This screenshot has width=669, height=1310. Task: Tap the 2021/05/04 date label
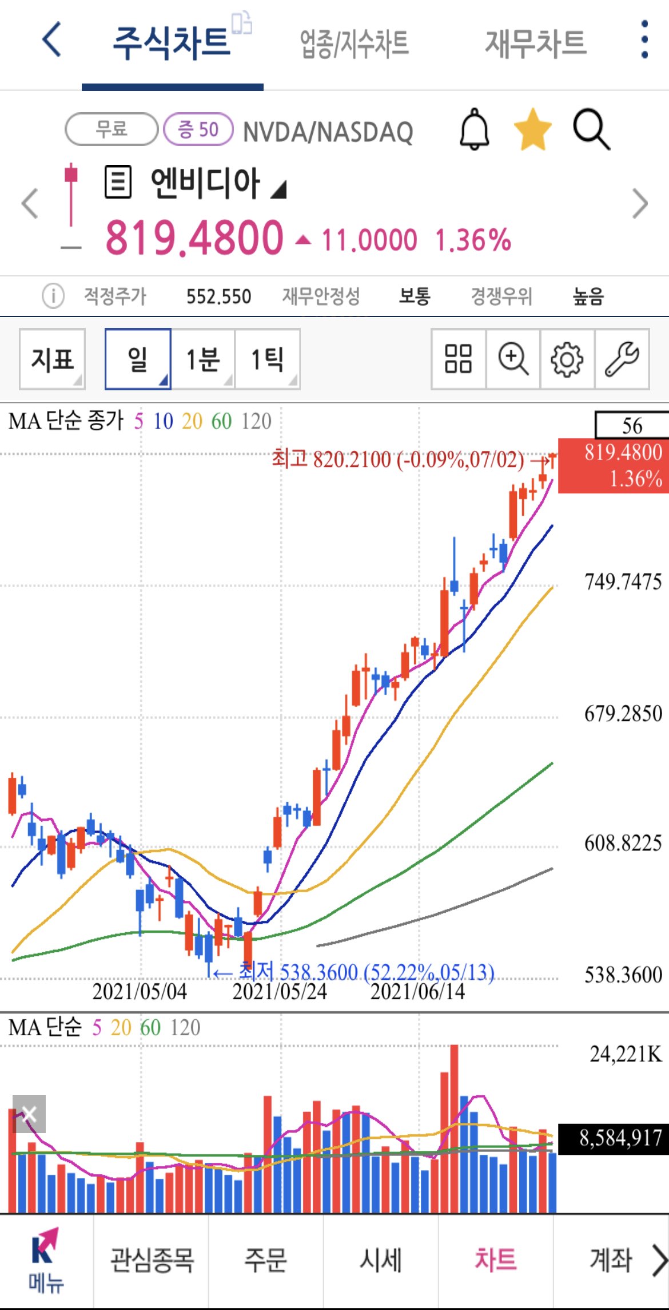click(140, 991)
